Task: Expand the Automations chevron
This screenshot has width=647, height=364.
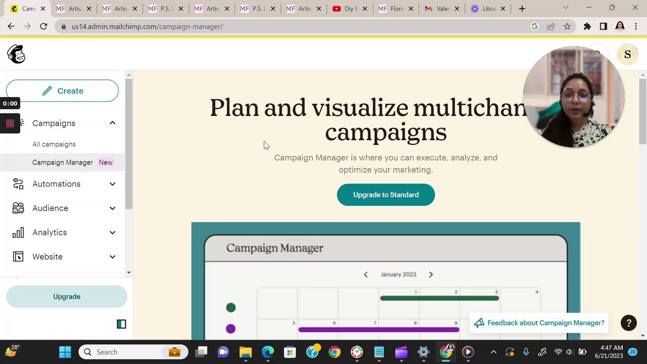Action: pos(112,184)
